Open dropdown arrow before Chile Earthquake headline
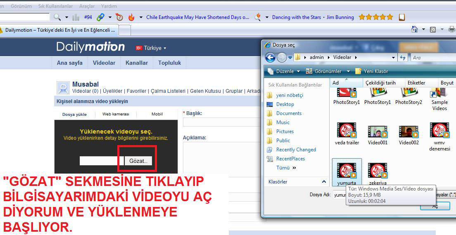 [141, 17]
